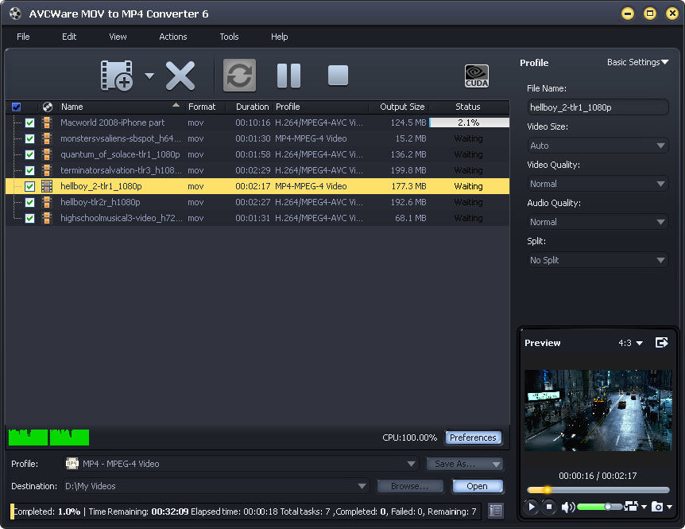Image resolution: width=685 pixels, height=529 pixels.
Task: Uncheck highschoolmusical3-video checkbox
Action: click(29, 218)
